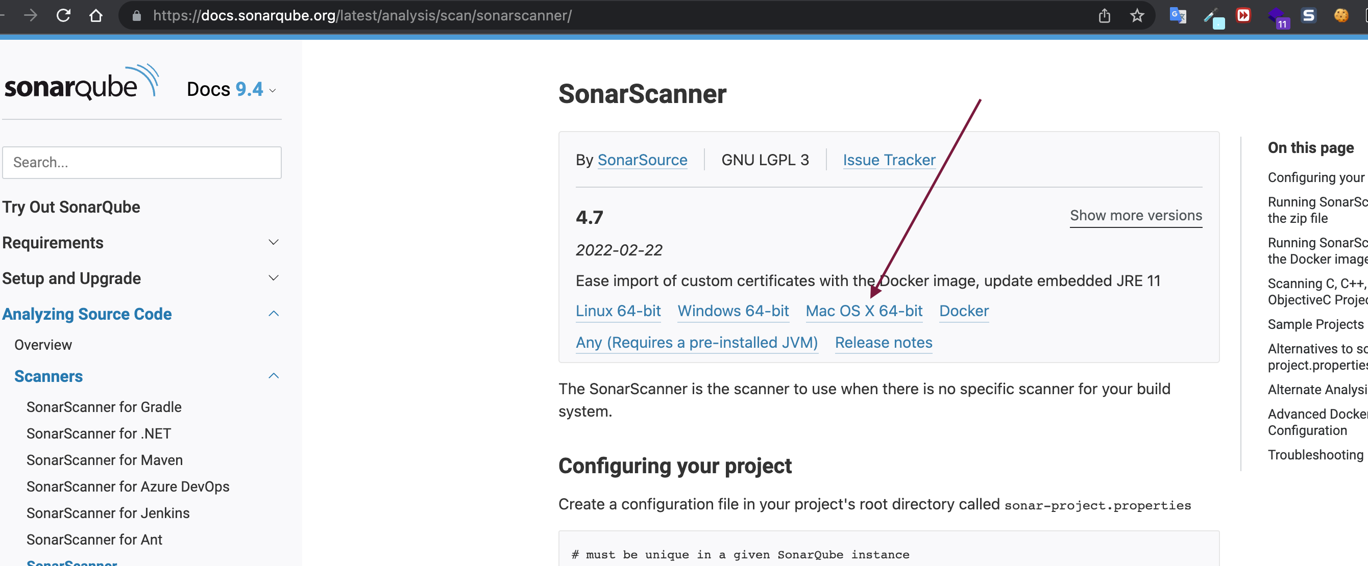The image size is (1368, 566).
Task: Expand the Setup and Upgrade section
Action: (x=274, y=278)
